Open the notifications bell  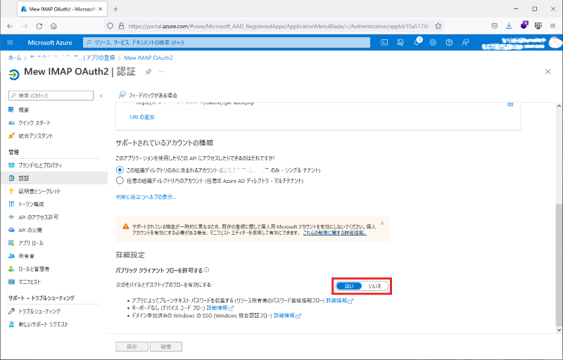click(x=417, y=42)
